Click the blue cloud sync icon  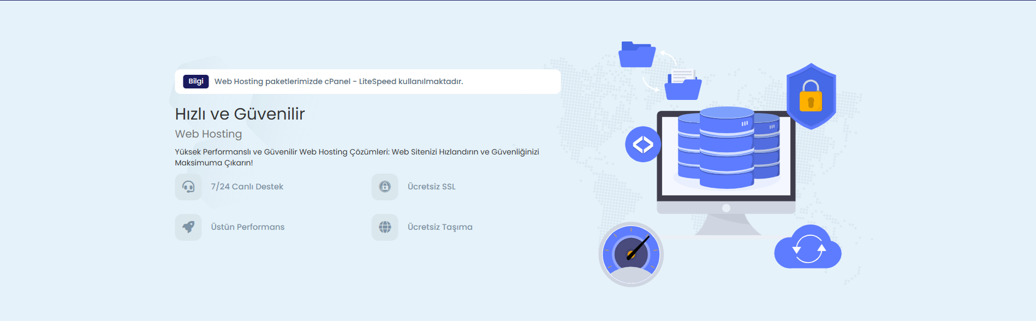[x=808, y=248]
